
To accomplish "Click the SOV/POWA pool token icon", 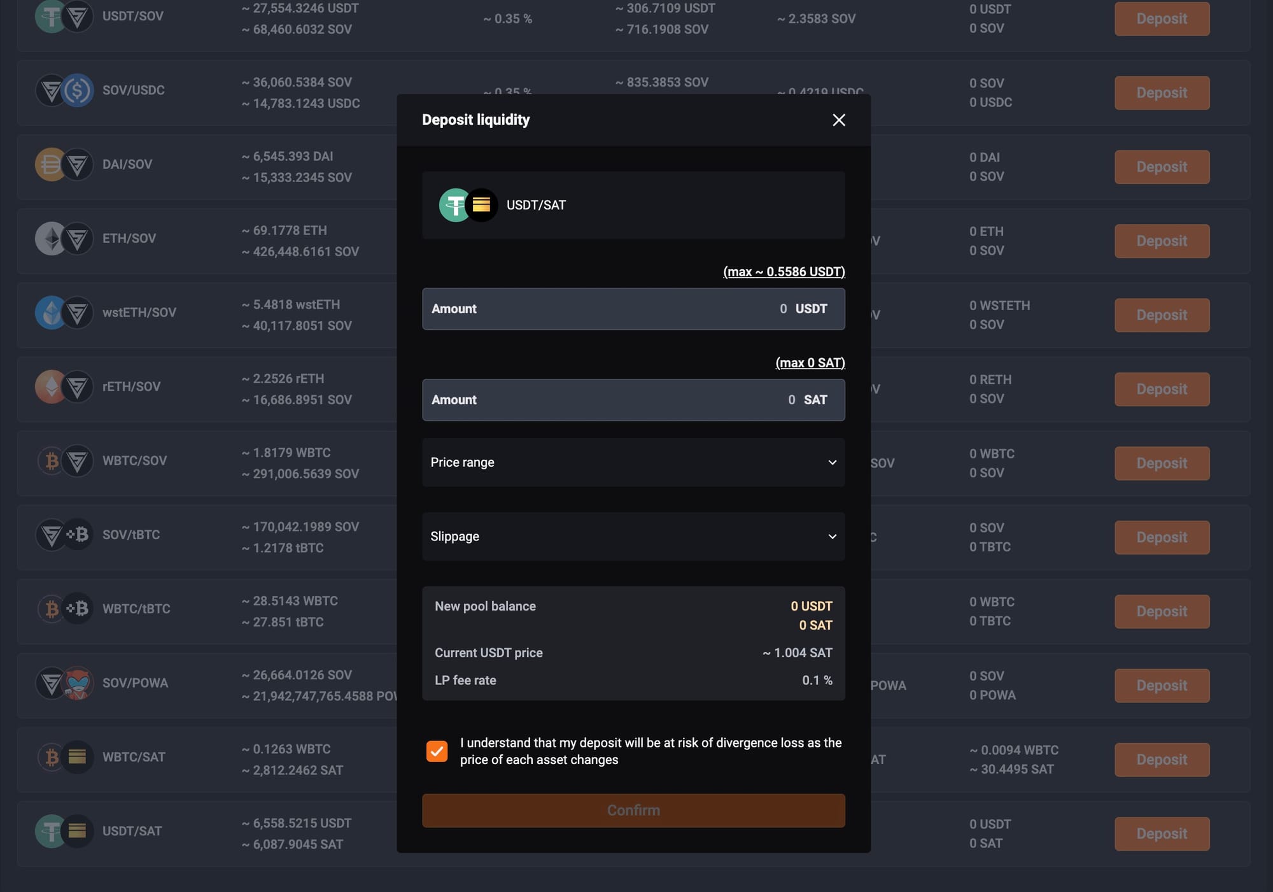I will (x=64, y=683).
